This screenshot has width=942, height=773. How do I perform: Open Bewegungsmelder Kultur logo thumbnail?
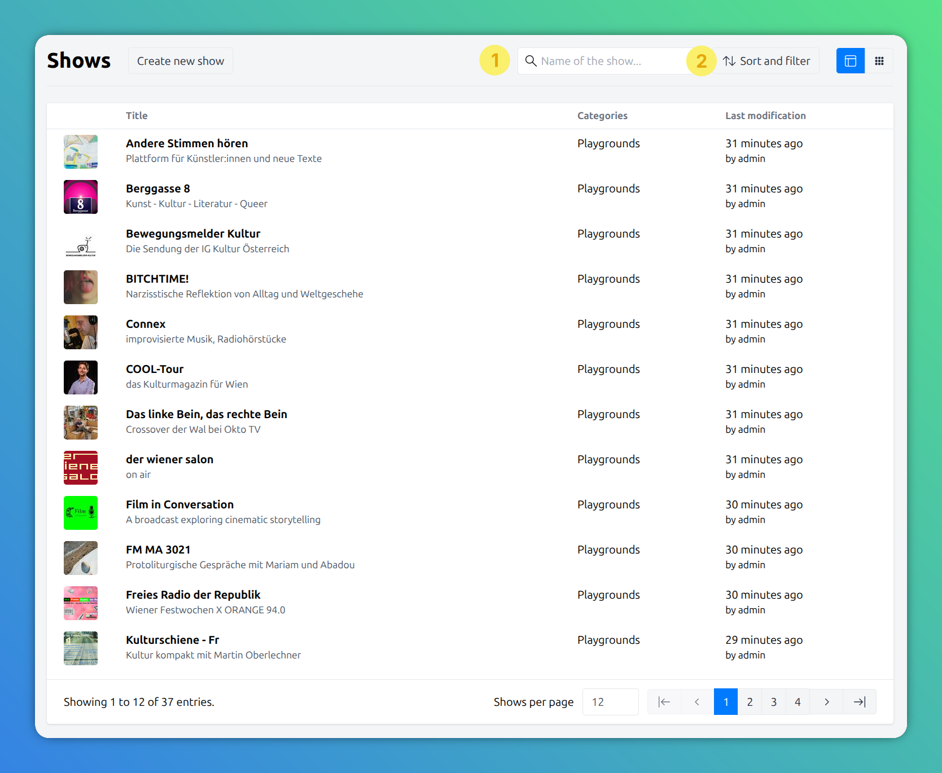[x=81, y=242]
